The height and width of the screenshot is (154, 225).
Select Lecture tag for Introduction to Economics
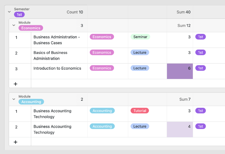pos(140,68)
